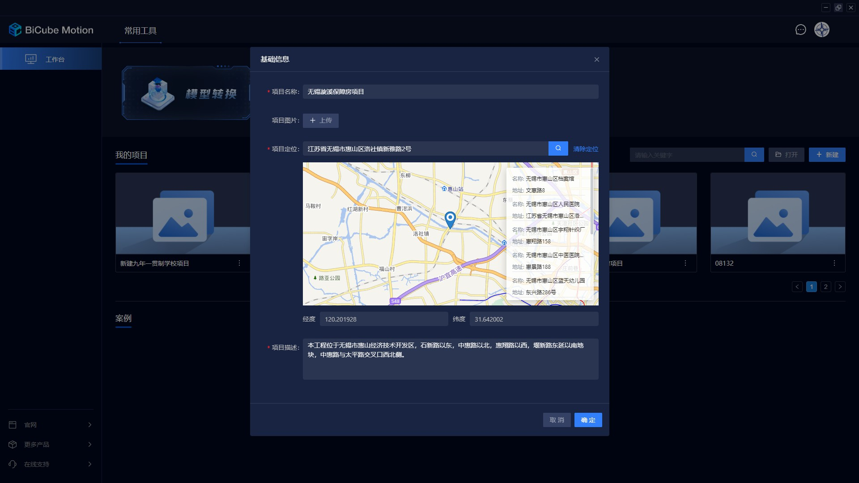Open the user avatar menu
Image resolution: width=859 pixels, height=483 pixels.
tap(821, 30)
